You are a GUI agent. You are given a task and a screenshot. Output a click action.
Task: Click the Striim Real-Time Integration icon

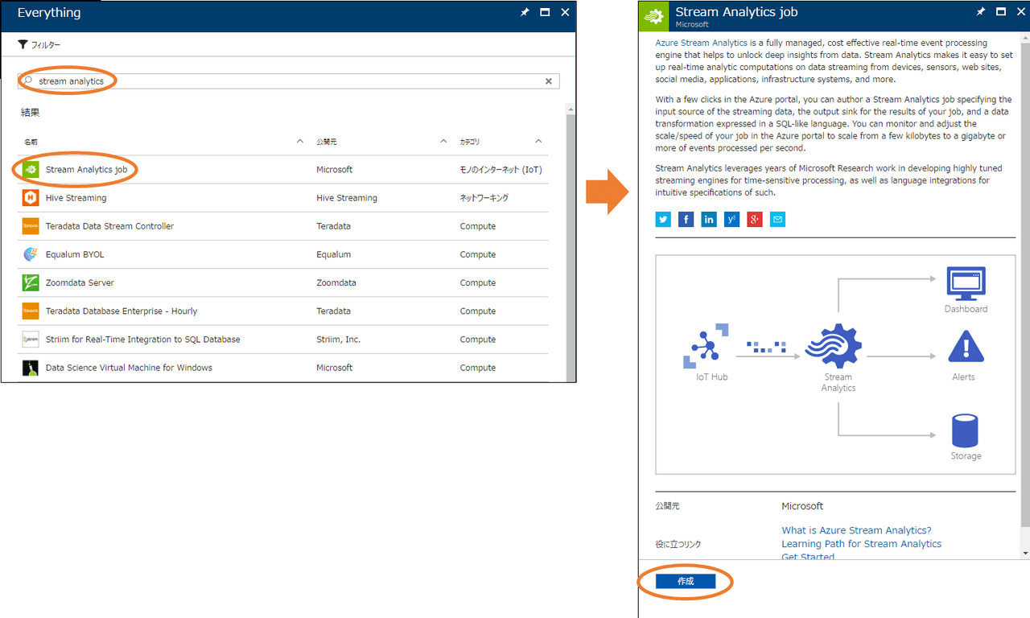pos(31,339)
